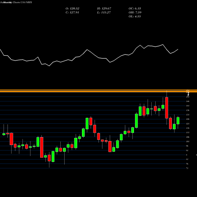
Task: Click the last green candlestick on the chart
Action: (x=178, y=121)
